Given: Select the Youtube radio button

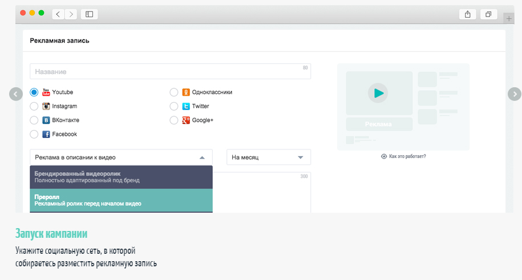Looking at the screenshot, I should click(x=34, y=92).
